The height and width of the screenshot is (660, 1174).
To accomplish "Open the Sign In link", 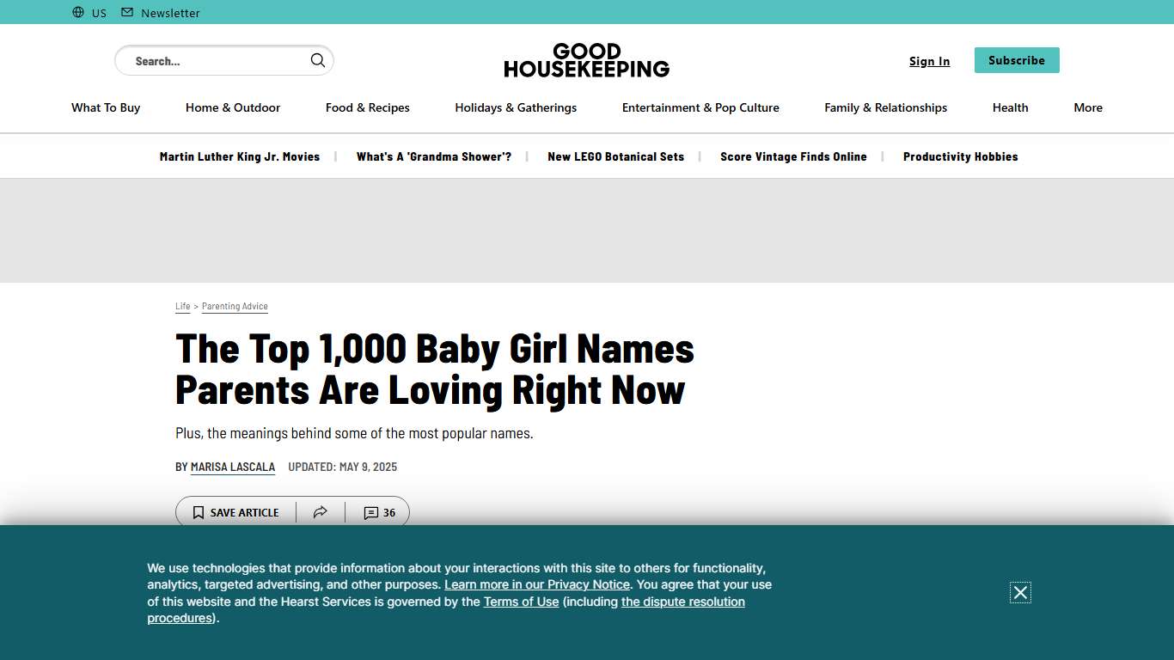I will coord(929,61).
